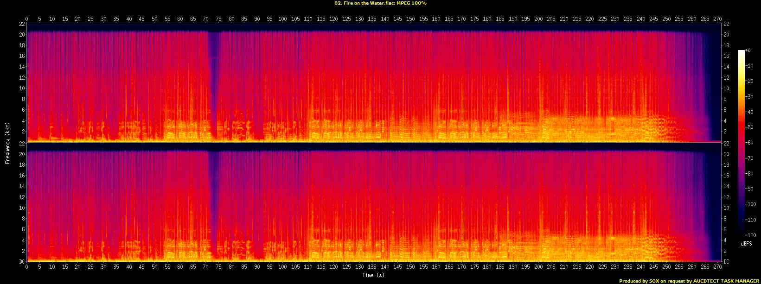The height and width of the screenshot is (284, 761).
Task: Click the 'dBFS' label under the color scale
Action: point(743,244)
